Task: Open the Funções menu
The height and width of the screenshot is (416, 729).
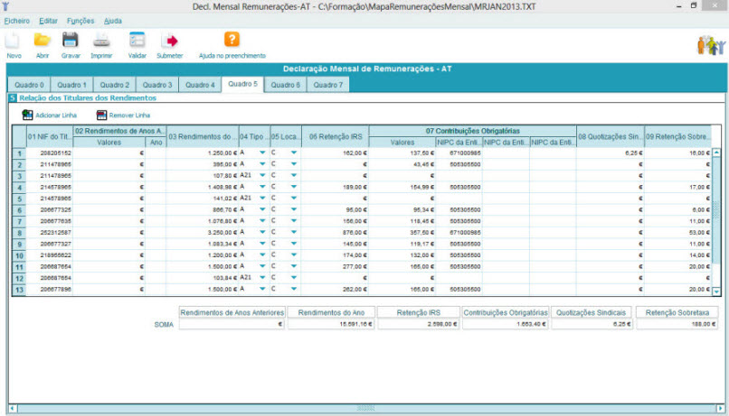Action: 80,20
